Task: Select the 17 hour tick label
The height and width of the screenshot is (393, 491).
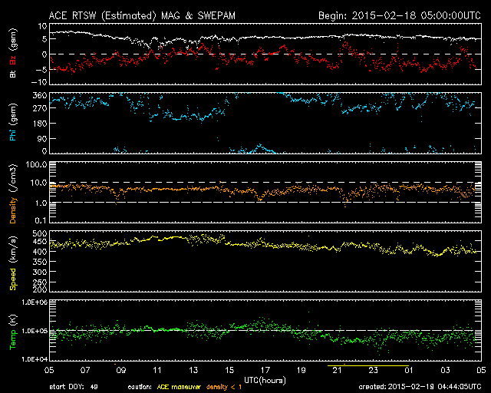Action: click(265, 369)
